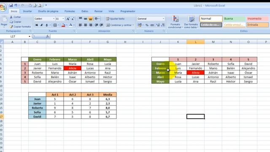Launch the Número dialog expander
The width and height of the screenshot is (270, 152).
click(x=164, y=31)
